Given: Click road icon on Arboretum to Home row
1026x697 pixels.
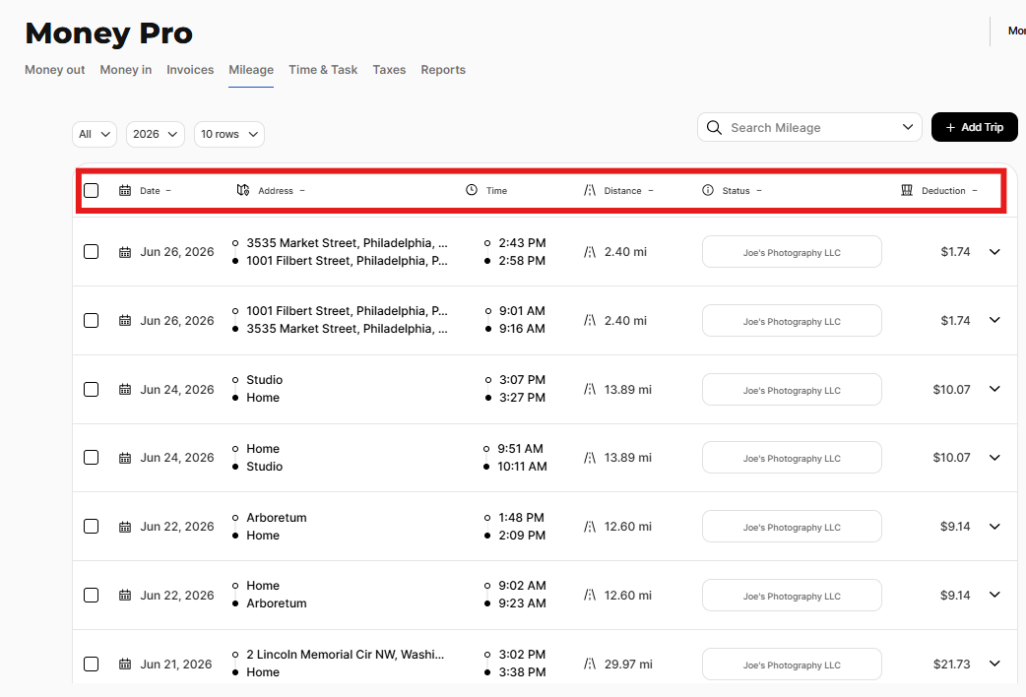Looking at the screenshot, I should click(590, 526).
